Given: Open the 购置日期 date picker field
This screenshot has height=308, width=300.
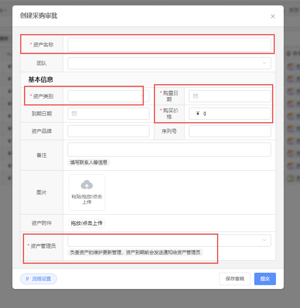Looking at the screenshot, I should [233, 96].
